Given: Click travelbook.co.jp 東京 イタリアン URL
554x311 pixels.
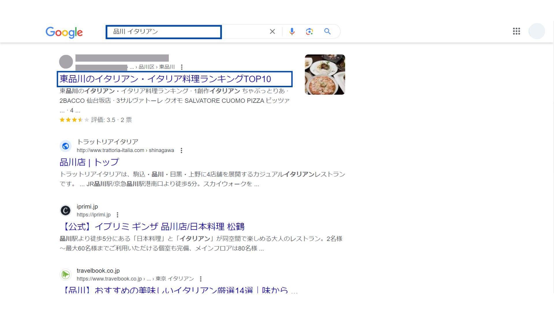Looking at the screenshot, I should click(135, 279).
